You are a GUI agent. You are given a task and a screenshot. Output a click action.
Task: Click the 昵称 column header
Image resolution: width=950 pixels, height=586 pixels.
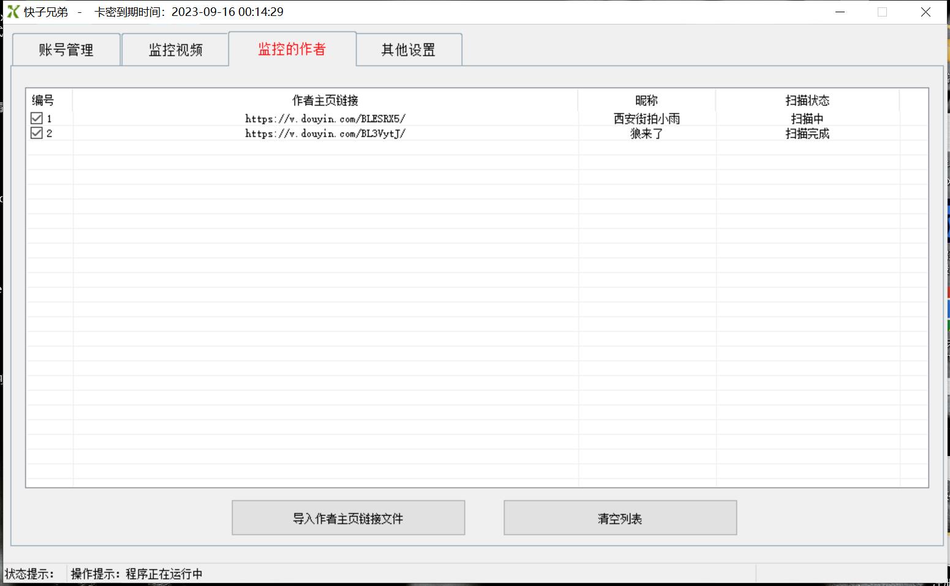(x=646, y=100)
